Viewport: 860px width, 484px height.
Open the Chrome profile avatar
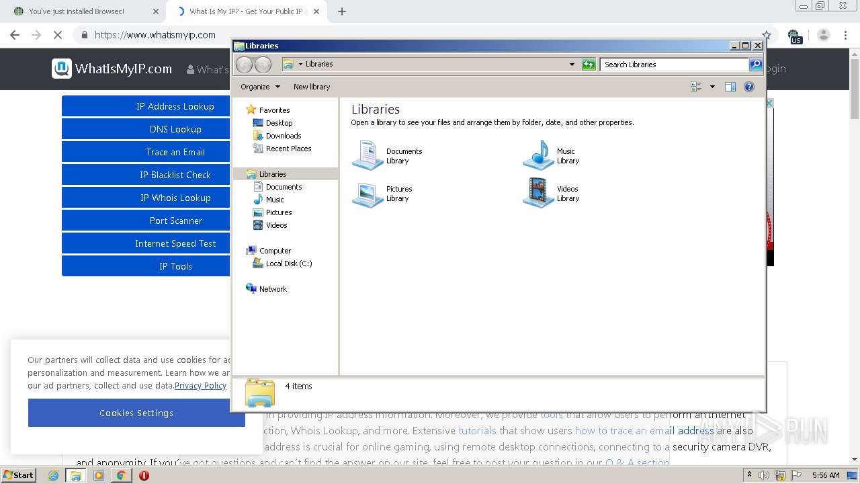click(x=824, y=35)
